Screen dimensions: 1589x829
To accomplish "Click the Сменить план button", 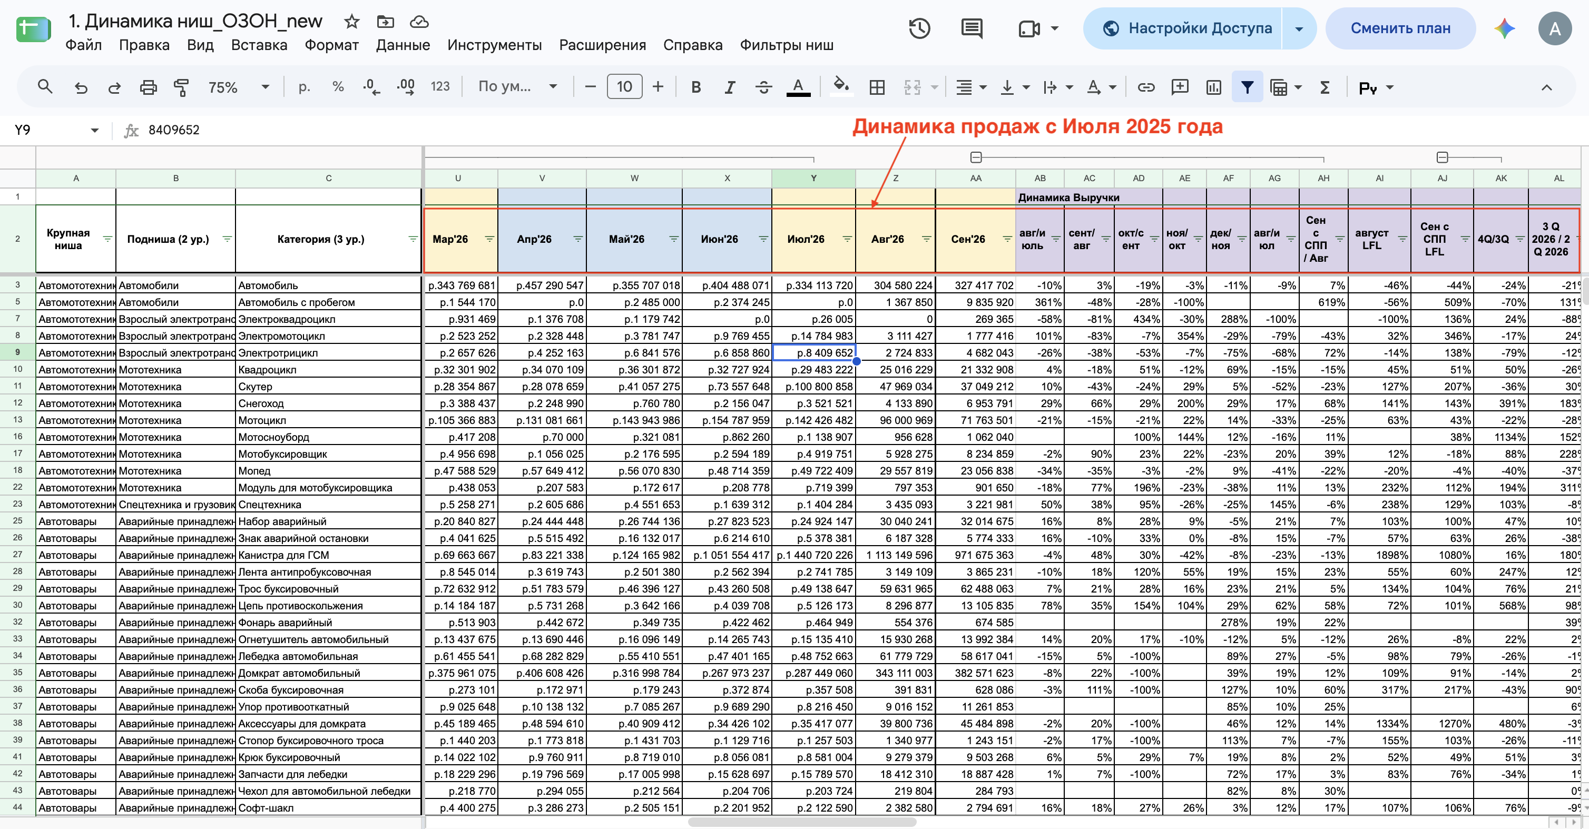I will pos(1400,28).
